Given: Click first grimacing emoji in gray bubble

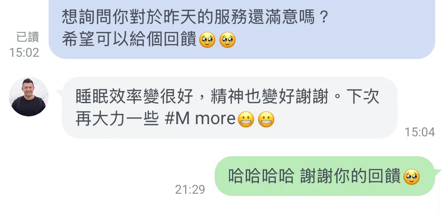Looking at the screenshot, I should 246,119.
